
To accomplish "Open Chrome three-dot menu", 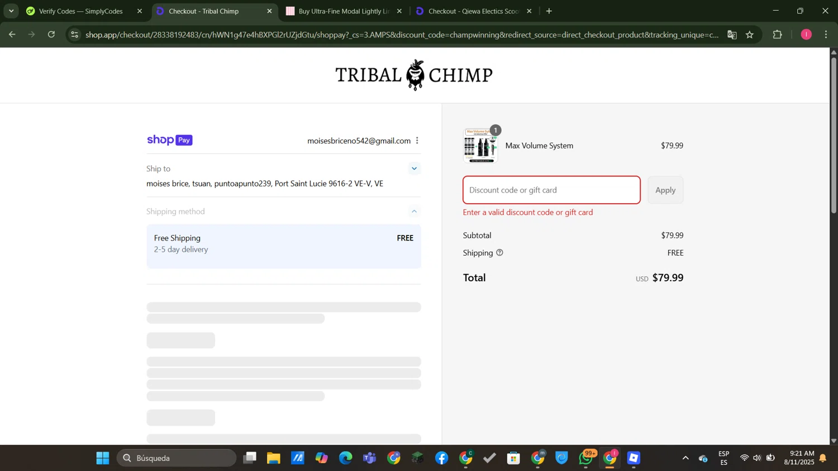I will pos(826,35).
